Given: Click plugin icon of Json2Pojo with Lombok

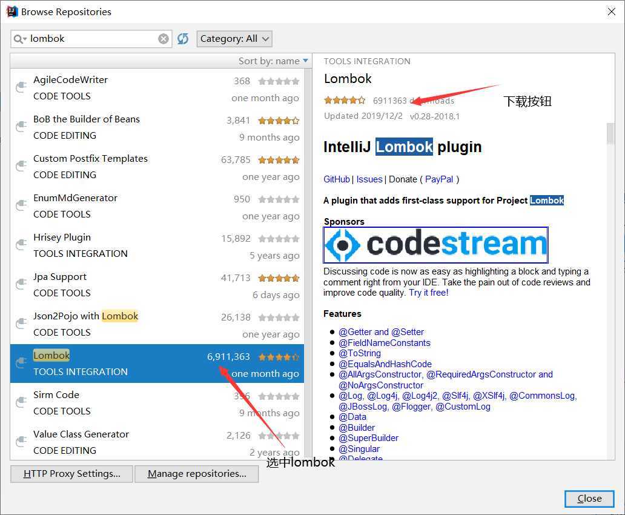Looking at the screenshot, I should point(21,324).
